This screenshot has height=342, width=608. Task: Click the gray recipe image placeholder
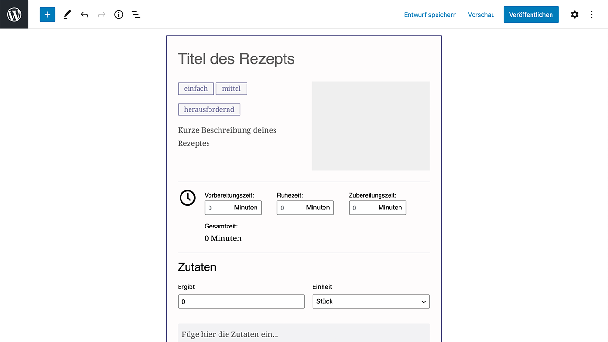(370, 126)
